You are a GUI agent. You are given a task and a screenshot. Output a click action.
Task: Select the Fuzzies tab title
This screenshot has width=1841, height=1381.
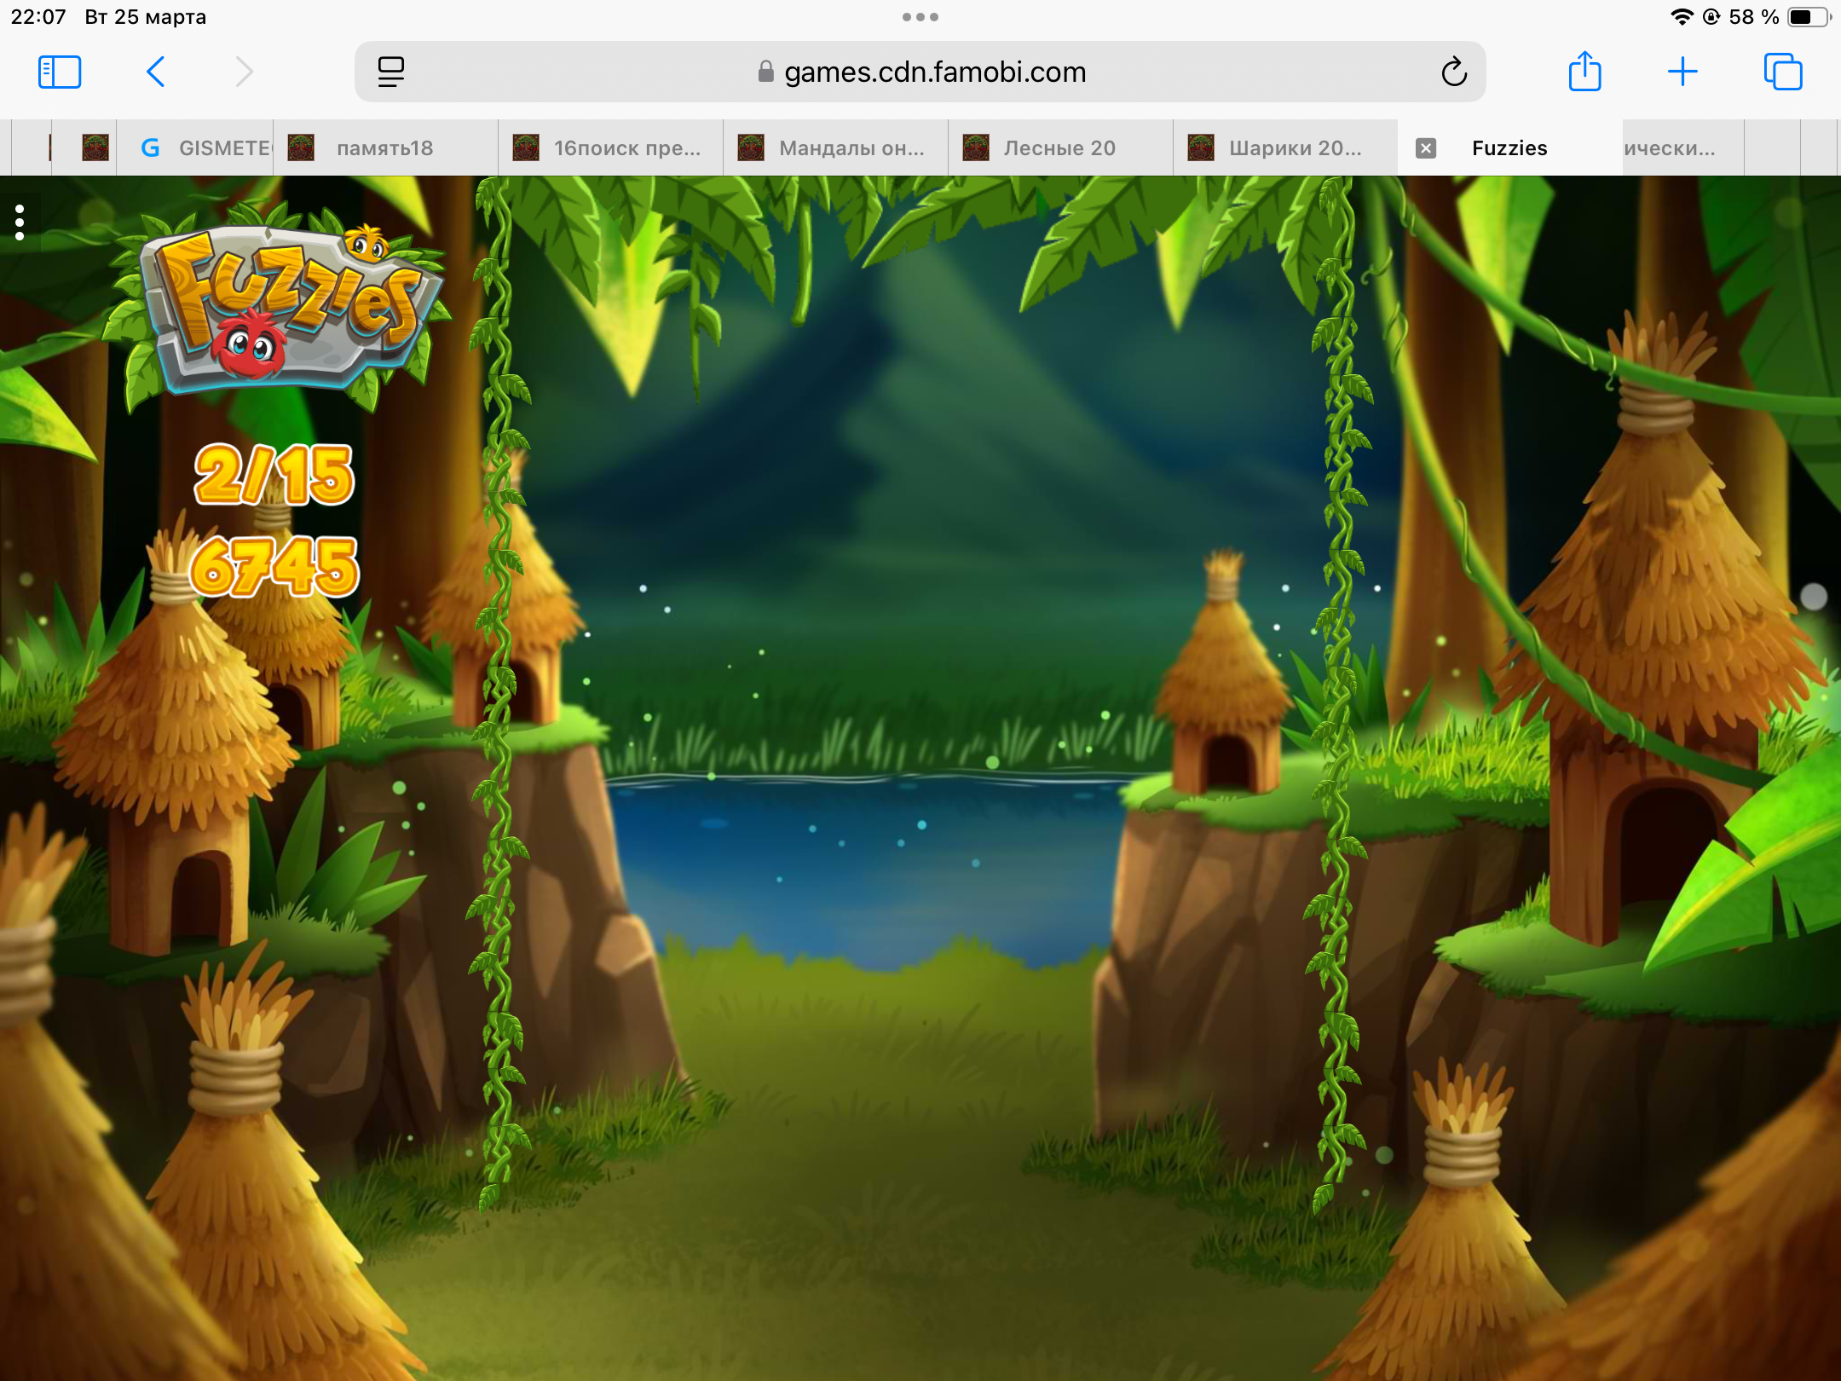coord(1509,148)
